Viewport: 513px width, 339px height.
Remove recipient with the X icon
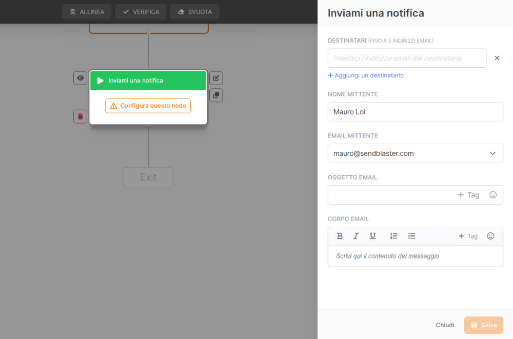(497, 58)
